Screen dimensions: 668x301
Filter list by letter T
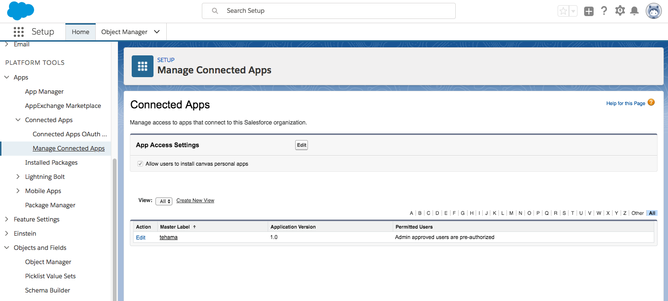(572, 213)
